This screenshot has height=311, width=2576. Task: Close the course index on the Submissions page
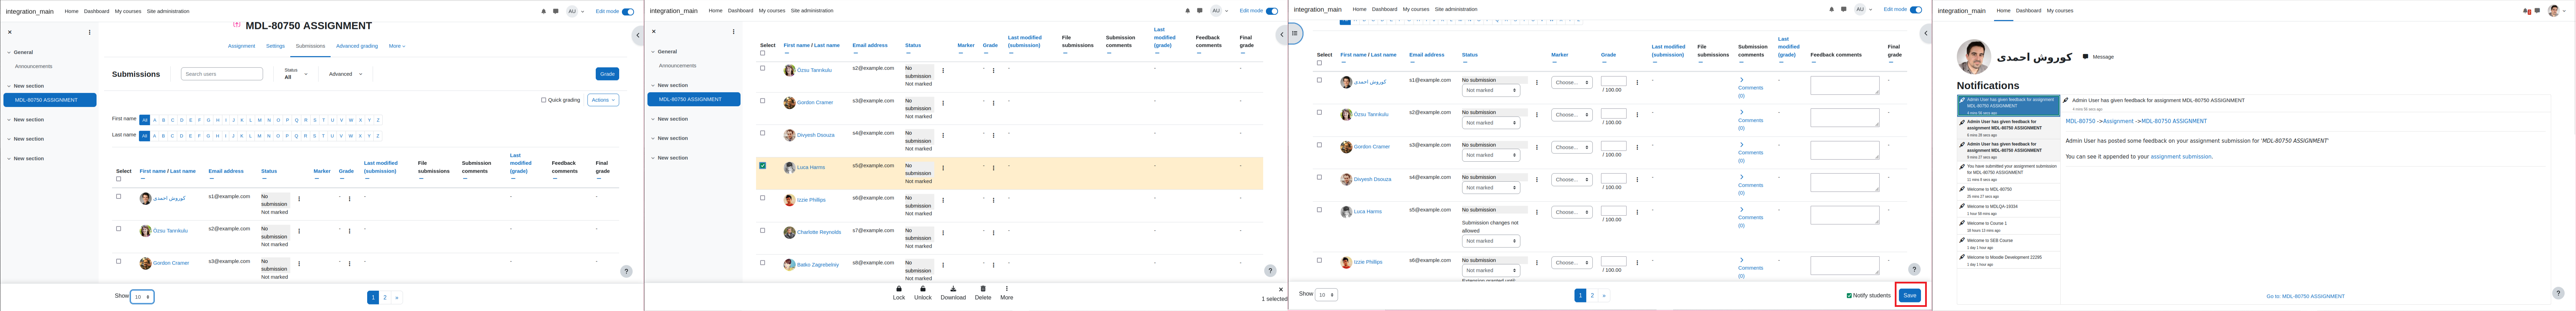coord(10,32)
